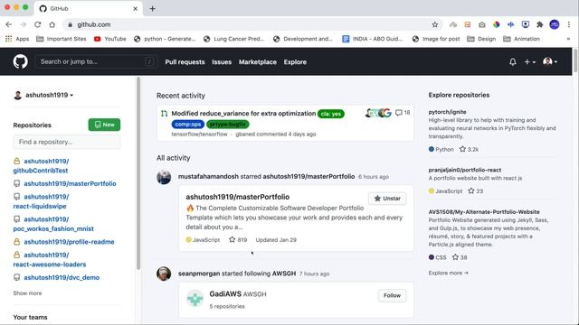Open the tensorflow/tensorflow link
The height and width of the screenshot is (325, 579).
199,135
